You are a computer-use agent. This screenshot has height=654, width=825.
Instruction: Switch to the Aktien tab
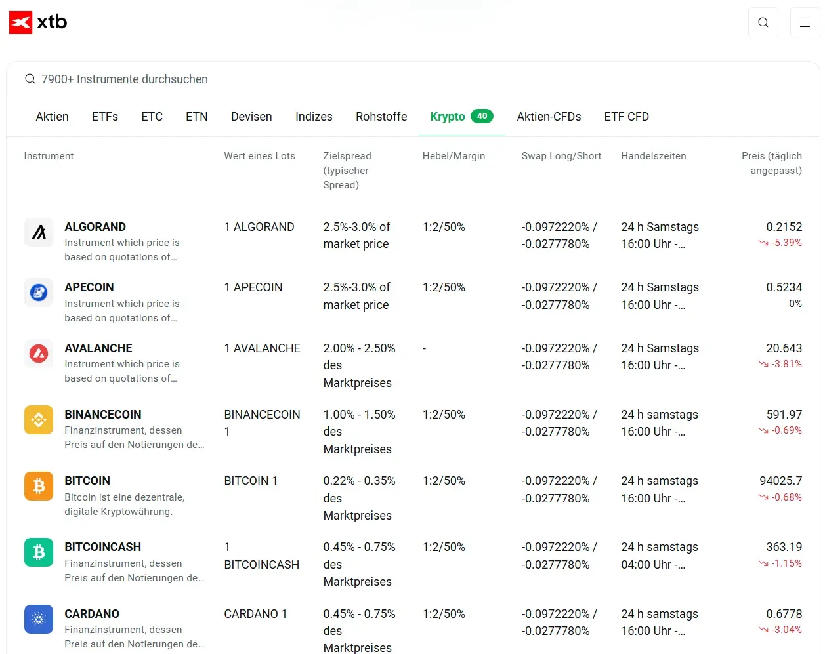coord(52,117)
